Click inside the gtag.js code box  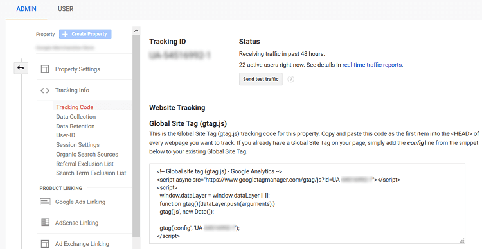pos(307,203)
